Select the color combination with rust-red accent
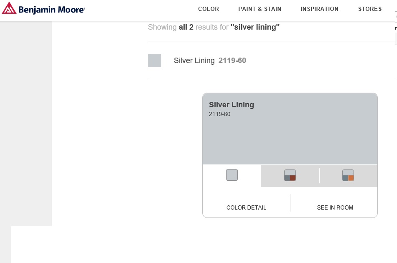Viewport: 397px width, 263px height. 290,175
